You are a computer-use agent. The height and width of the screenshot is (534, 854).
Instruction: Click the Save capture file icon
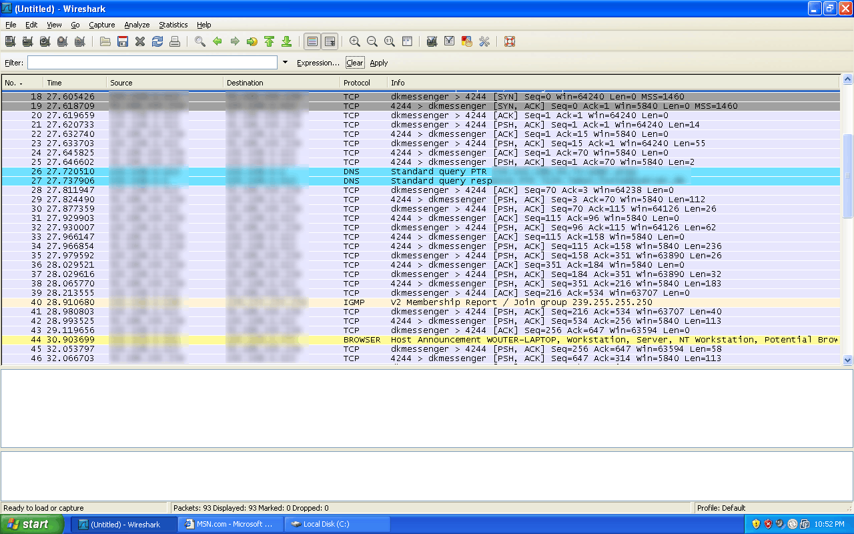point(123,41)
